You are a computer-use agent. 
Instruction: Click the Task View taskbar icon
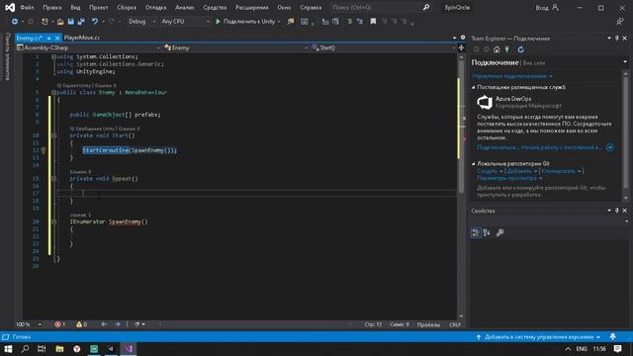pyautogui.click(x=42, y=349)
